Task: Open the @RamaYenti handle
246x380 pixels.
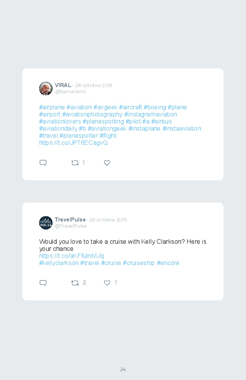Action: click(70, 92)
